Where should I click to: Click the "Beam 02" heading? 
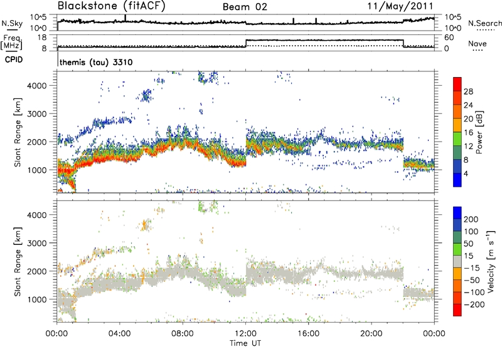point(245,7)
